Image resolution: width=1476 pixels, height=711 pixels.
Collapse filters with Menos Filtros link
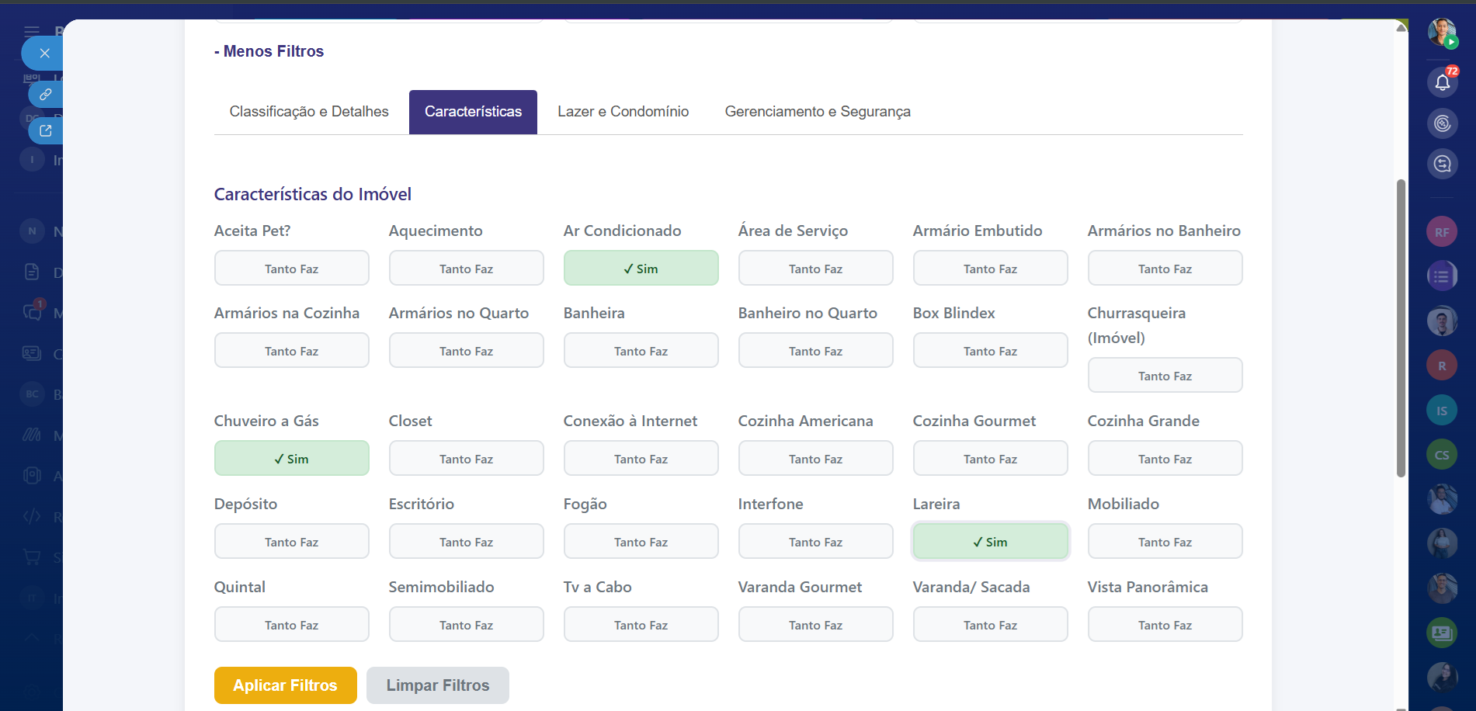coord(269,51)
